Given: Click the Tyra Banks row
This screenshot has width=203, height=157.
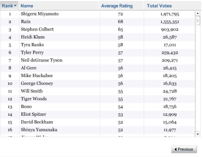Looking at the screenshot, I should [x=98, y=45].
